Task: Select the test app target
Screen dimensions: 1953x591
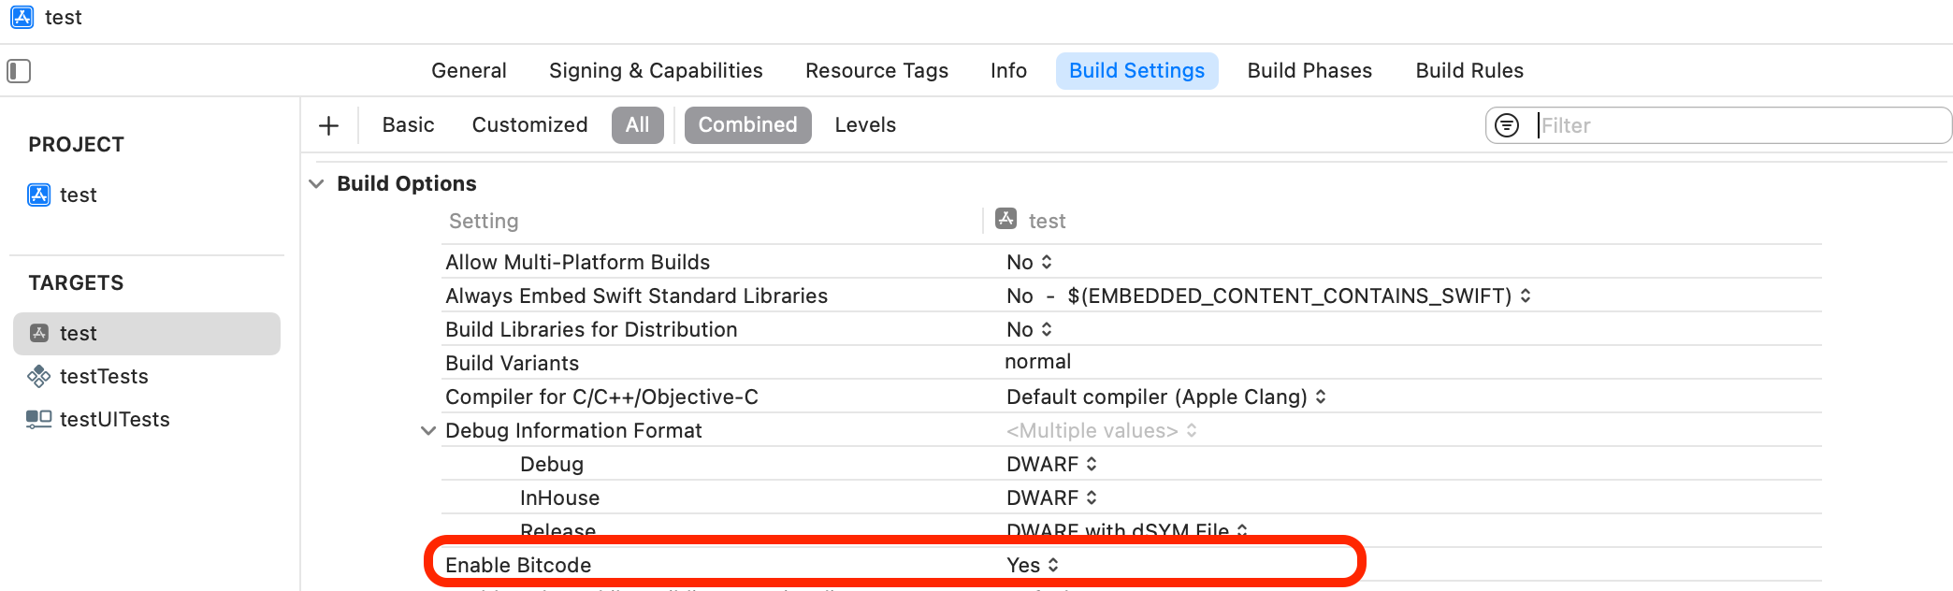Action: [147, 334]
